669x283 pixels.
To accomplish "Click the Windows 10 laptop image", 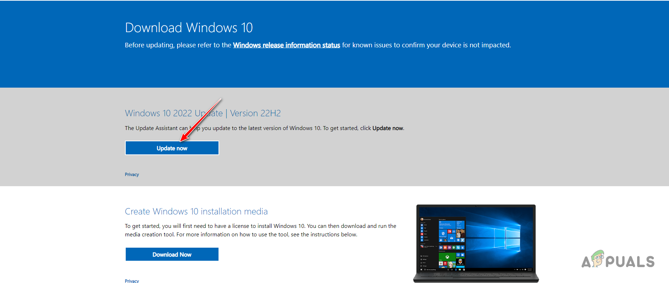I will point(476,243).
